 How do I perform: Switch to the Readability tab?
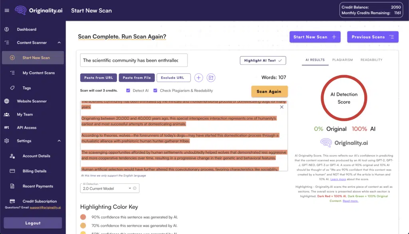(x=371, y=60)
